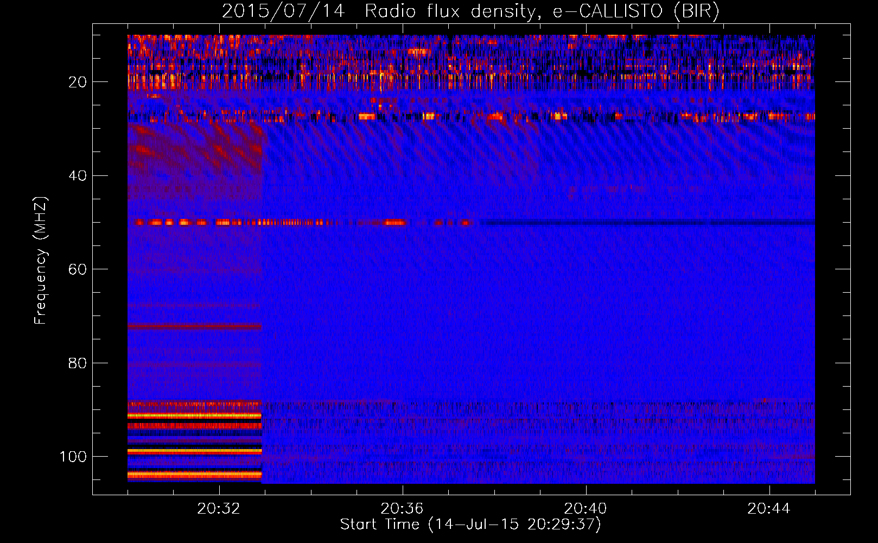Screen dimensions: 878x543
Task: Click the 20 frequency tick label
Action: click(x=78, y=82)
